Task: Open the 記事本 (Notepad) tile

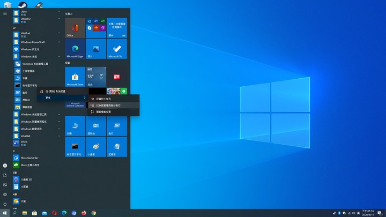Action: tap(117, 147)
